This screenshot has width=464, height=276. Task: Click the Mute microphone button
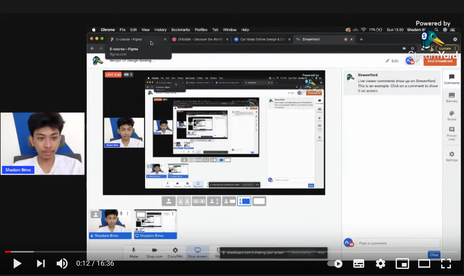point(134,253)
